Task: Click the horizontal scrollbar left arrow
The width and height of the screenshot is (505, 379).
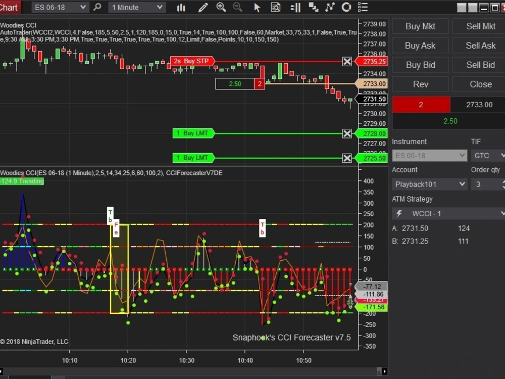Action: click(x=2, y=371)
